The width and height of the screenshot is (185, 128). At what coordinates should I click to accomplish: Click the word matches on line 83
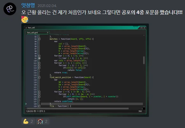click(x=54, y=39)
